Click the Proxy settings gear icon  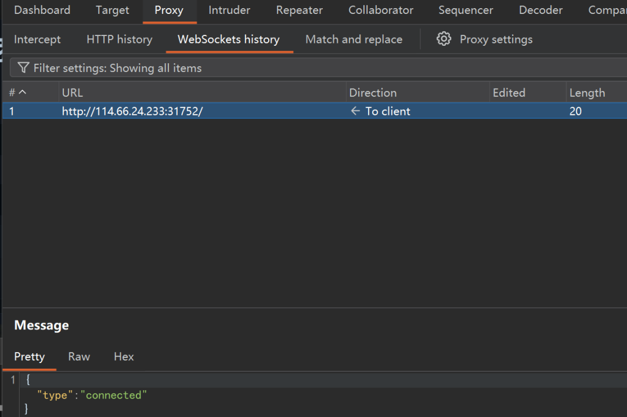444,39
